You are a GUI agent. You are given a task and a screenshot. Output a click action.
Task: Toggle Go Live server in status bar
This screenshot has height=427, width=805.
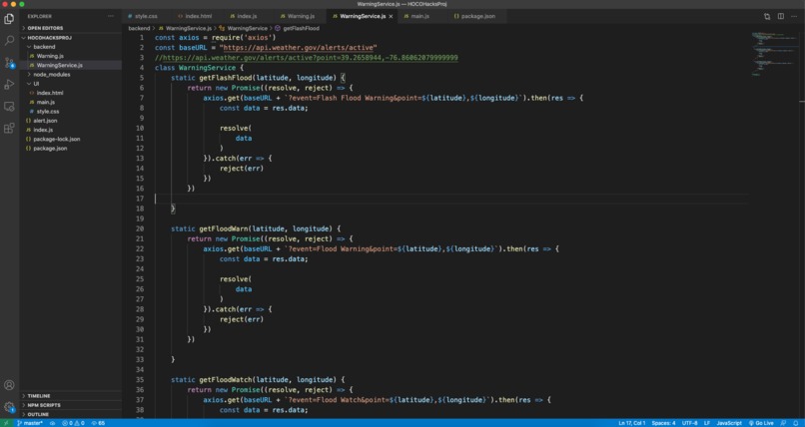coord(761,423)
